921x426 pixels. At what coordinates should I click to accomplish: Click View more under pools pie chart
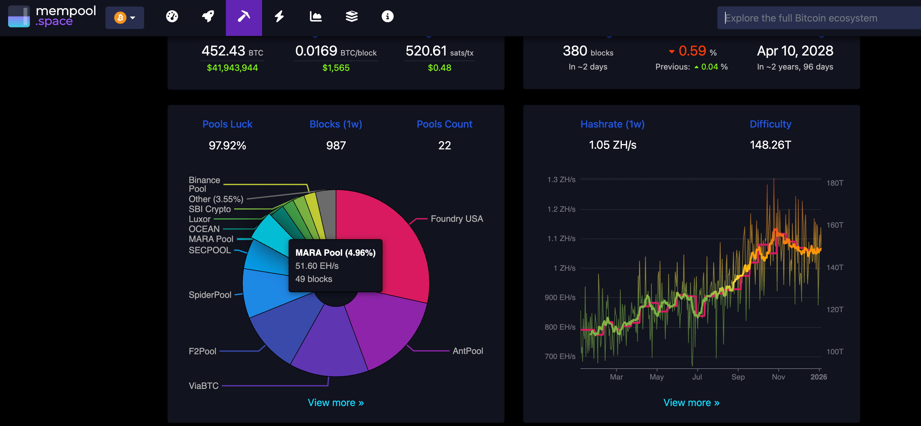click(335, 402)
